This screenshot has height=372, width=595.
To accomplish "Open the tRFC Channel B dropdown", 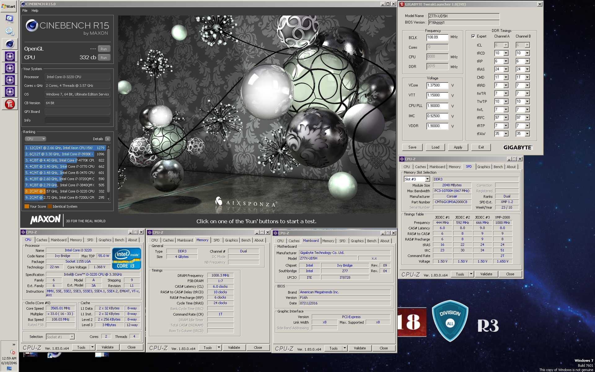I will [527, 117].
